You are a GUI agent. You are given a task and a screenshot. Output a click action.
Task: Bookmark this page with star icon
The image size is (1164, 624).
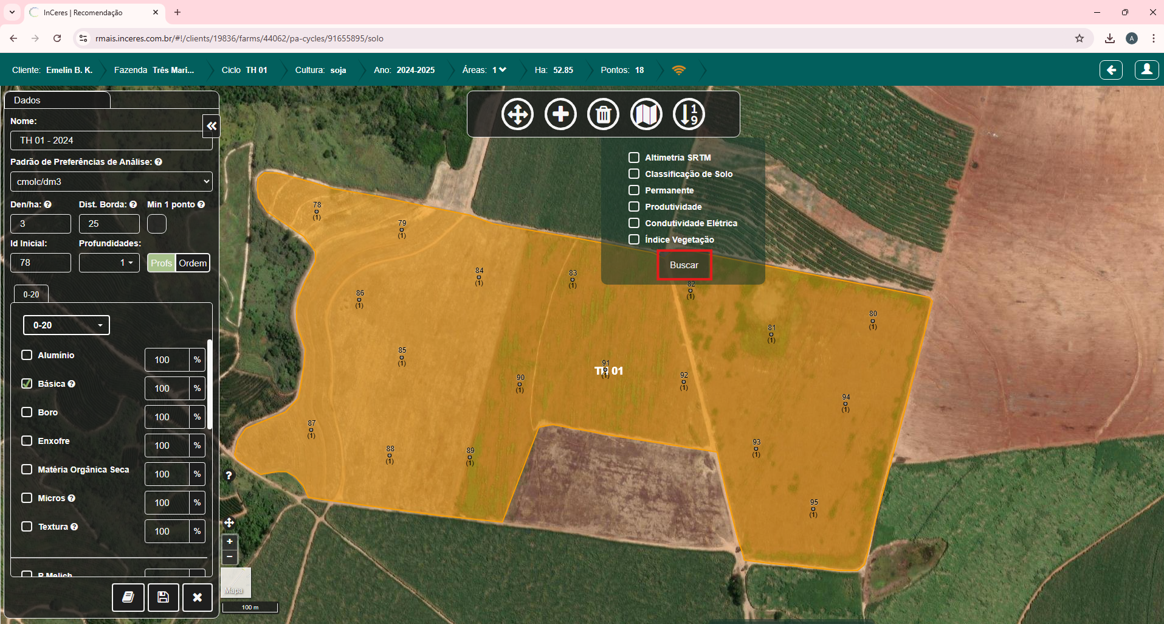1080,38
